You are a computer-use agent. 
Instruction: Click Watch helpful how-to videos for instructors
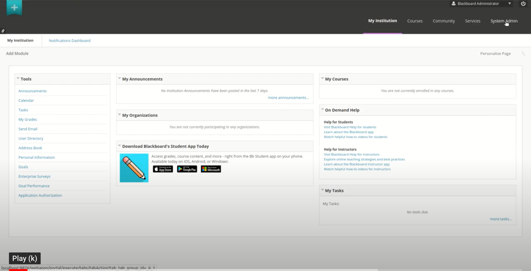tap(357, 169)
